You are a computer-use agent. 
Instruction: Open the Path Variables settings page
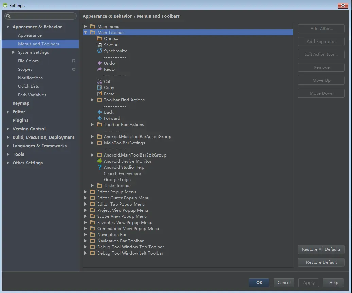click(x=32, y=95)
